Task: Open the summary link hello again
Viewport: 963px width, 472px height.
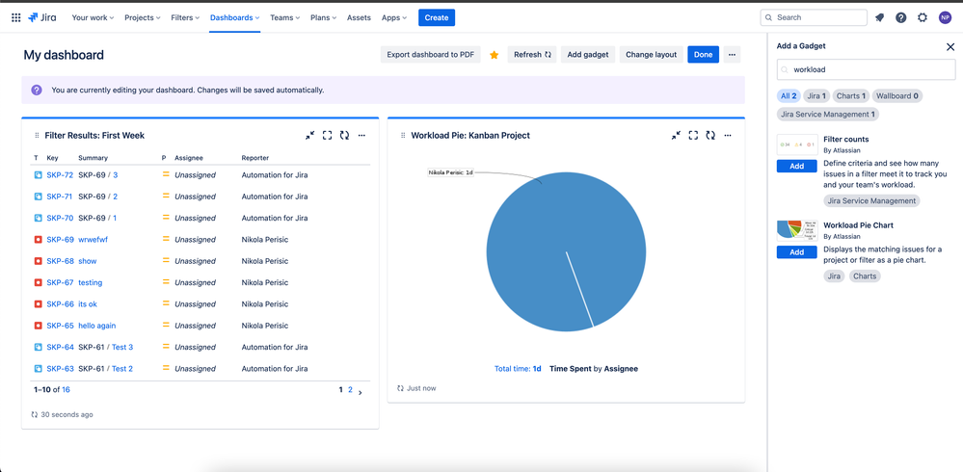Action: pos(97,326)
